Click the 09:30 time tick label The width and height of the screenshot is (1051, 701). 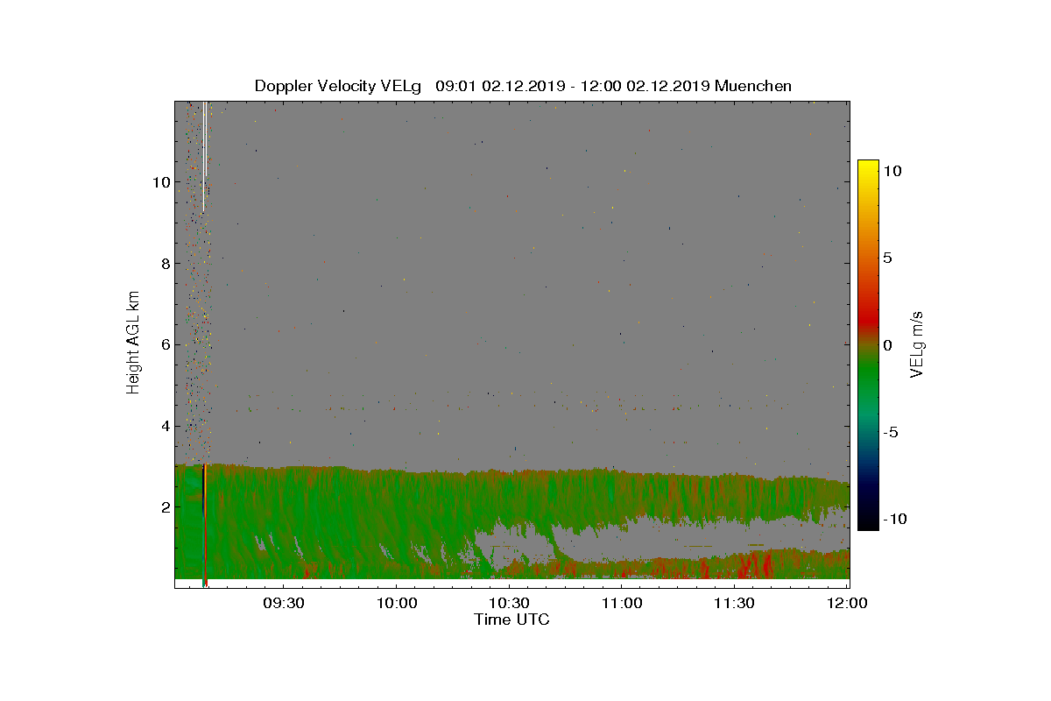(x=283, y=604)
